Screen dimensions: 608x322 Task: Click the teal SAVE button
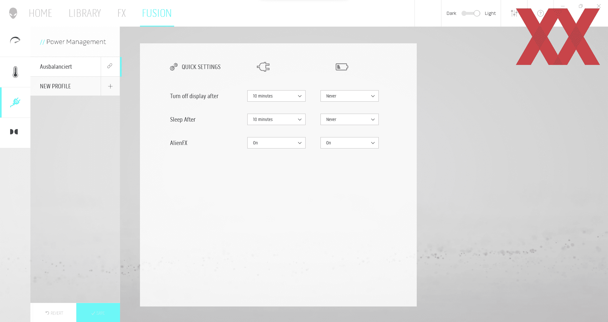pyautogui.click(x=98, y=313)
